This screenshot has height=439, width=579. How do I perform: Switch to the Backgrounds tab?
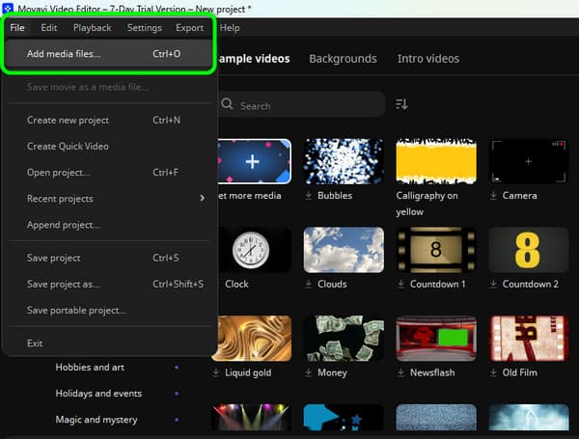[x=343, y=59]
